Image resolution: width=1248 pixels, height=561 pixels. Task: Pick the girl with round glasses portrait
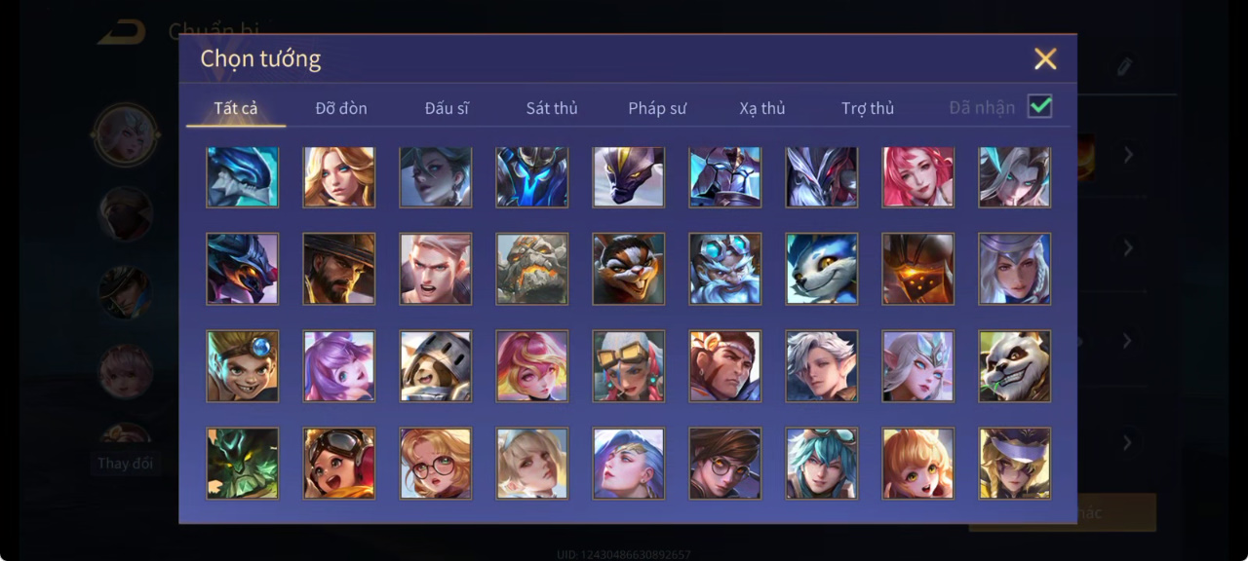click(436, 464)
